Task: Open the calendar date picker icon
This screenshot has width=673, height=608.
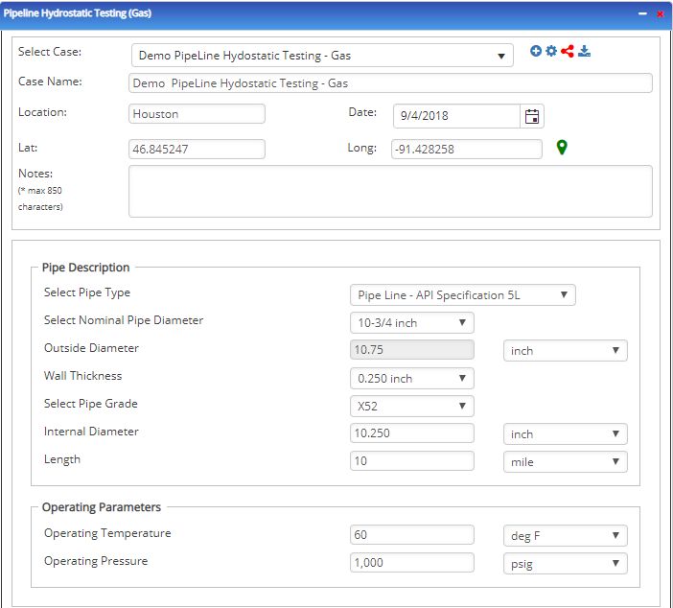Action: pyautogui.click(x=532, y=116)
